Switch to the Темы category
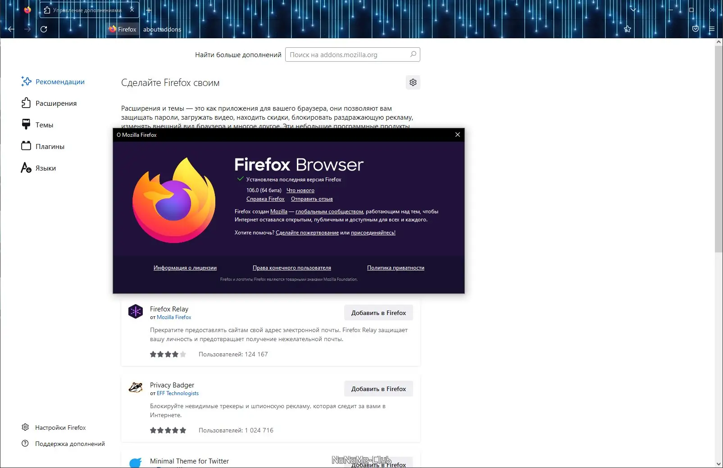723x468 pixels. tap(37, 125)
